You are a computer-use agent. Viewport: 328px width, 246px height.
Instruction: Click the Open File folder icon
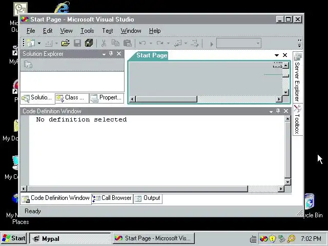point(66,43)
